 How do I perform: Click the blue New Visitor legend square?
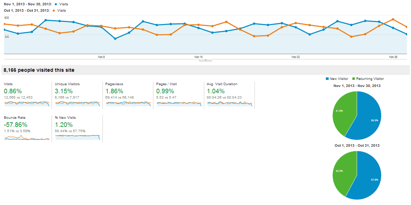pos(327,79)
